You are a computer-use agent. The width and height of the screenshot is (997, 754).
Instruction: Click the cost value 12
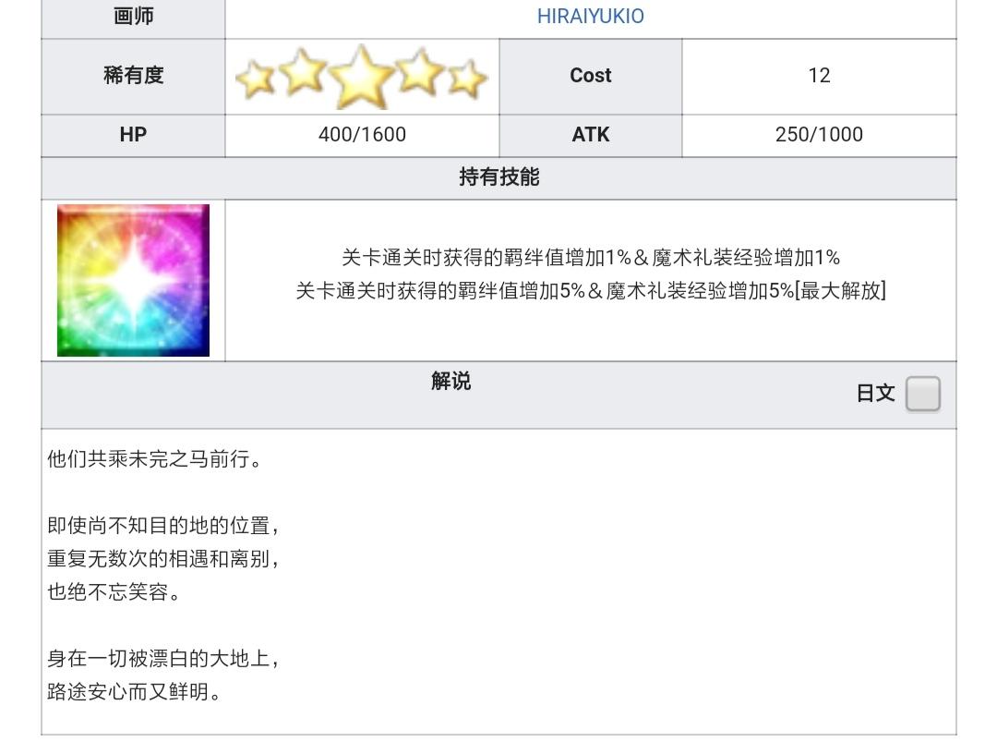(819, 76)
